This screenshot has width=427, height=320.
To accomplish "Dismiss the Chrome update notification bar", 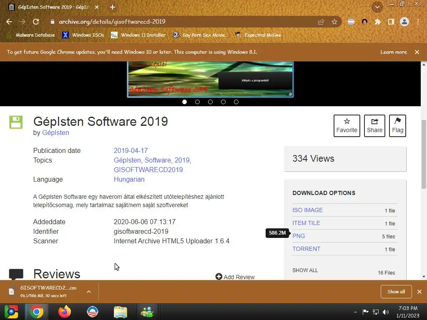I will [417, 52].
